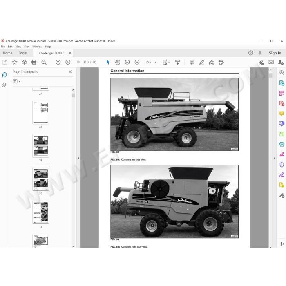
Task: Go to the previous page with the up arrow
Action: click(x=58, y=62)
